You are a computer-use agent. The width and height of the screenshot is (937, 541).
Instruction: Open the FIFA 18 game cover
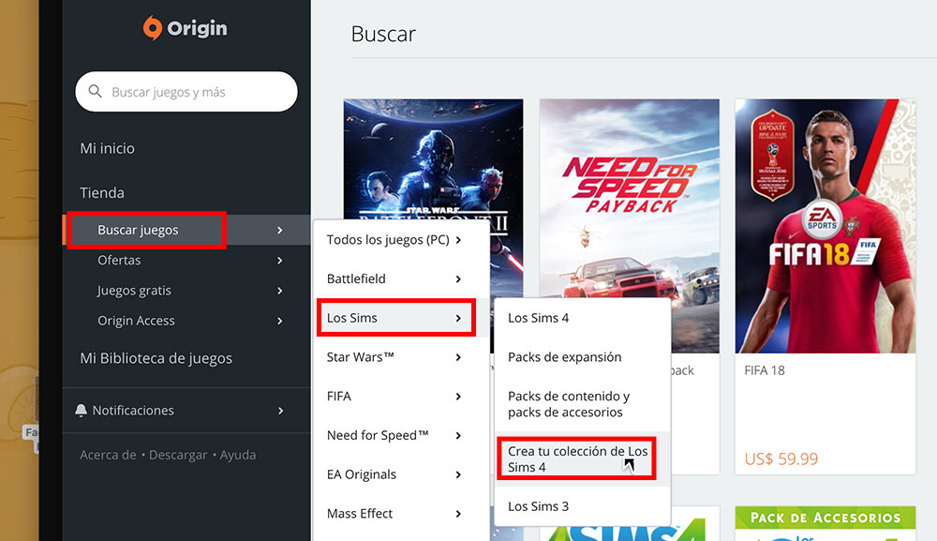tap(825, 226)
